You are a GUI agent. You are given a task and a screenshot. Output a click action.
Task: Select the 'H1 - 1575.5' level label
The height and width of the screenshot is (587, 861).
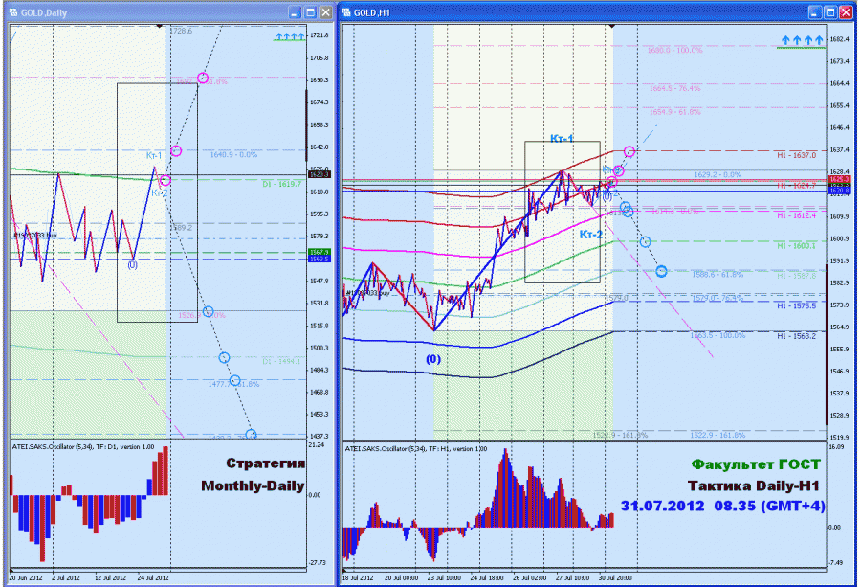(796, 305)
